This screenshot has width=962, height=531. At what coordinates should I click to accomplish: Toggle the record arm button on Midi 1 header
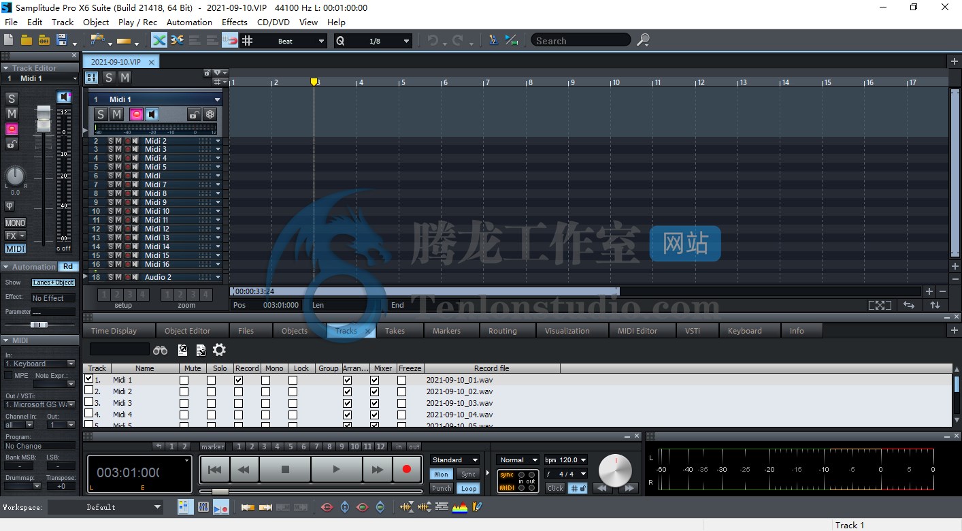[136, 114]
